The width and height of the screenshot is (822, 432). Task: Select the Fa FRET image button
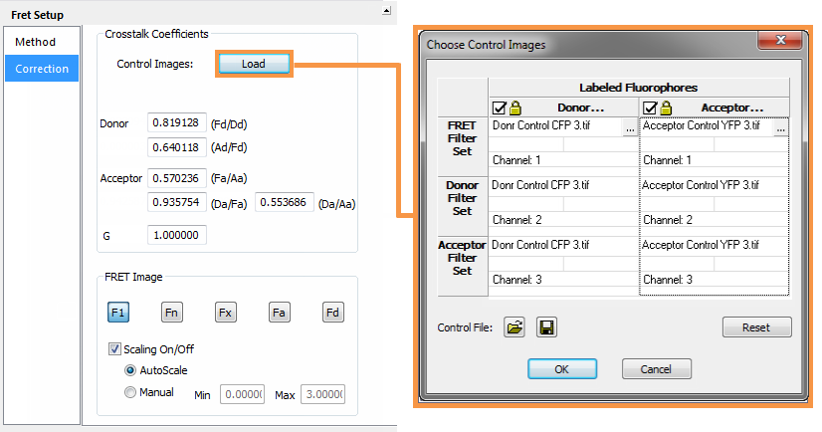click(280, 313)
